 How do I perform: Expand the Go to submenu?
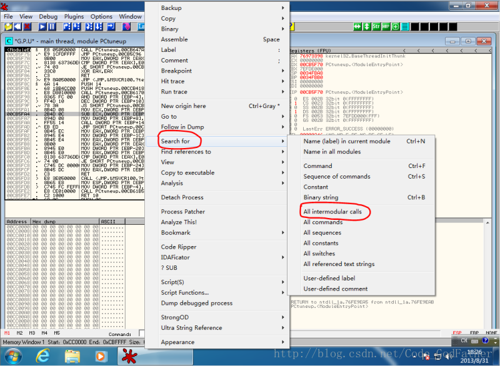click(217, 117)
